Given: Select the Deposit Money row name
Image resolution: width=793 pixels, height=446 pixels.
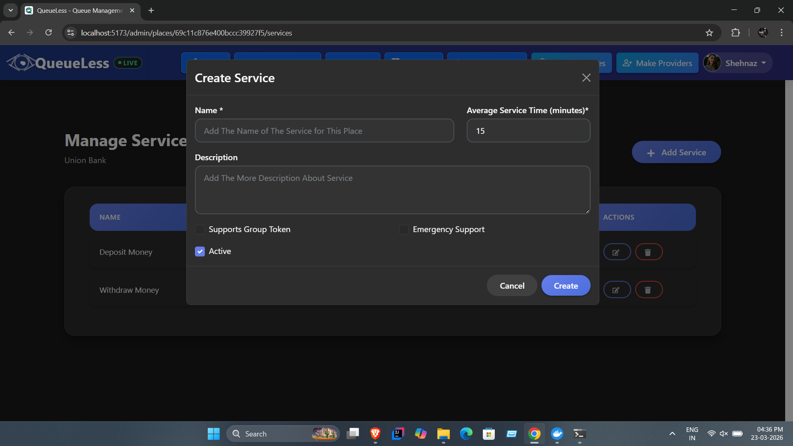Looking at the screenshot, I should [x=126, y=252].
